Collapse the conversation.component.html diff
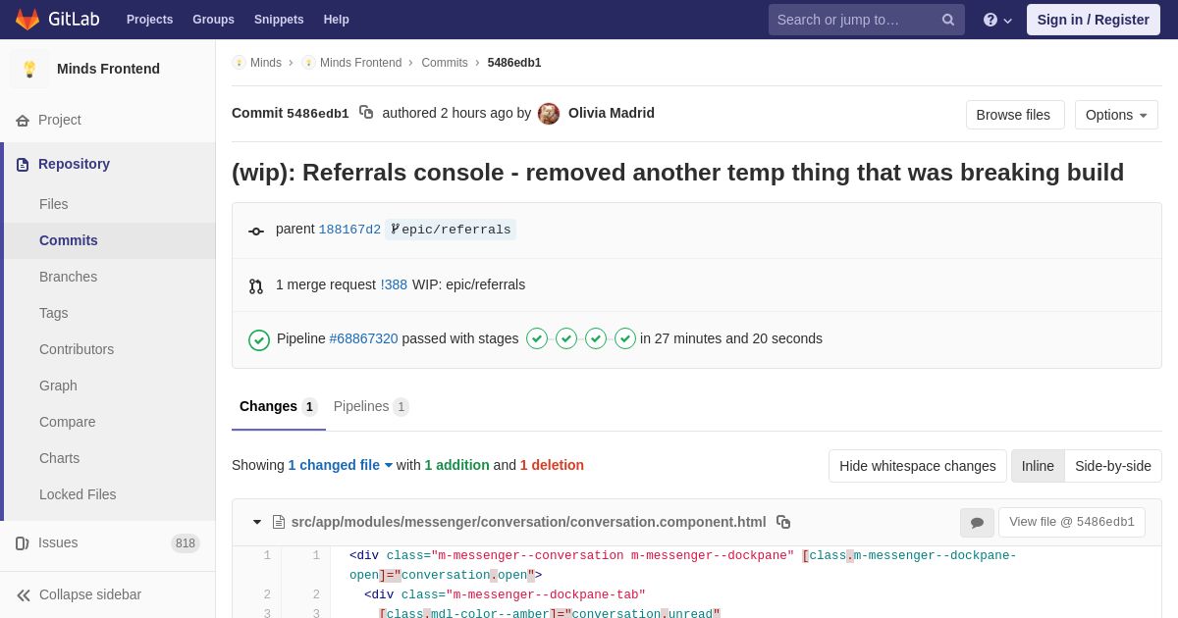 click(x=257, y=522)
